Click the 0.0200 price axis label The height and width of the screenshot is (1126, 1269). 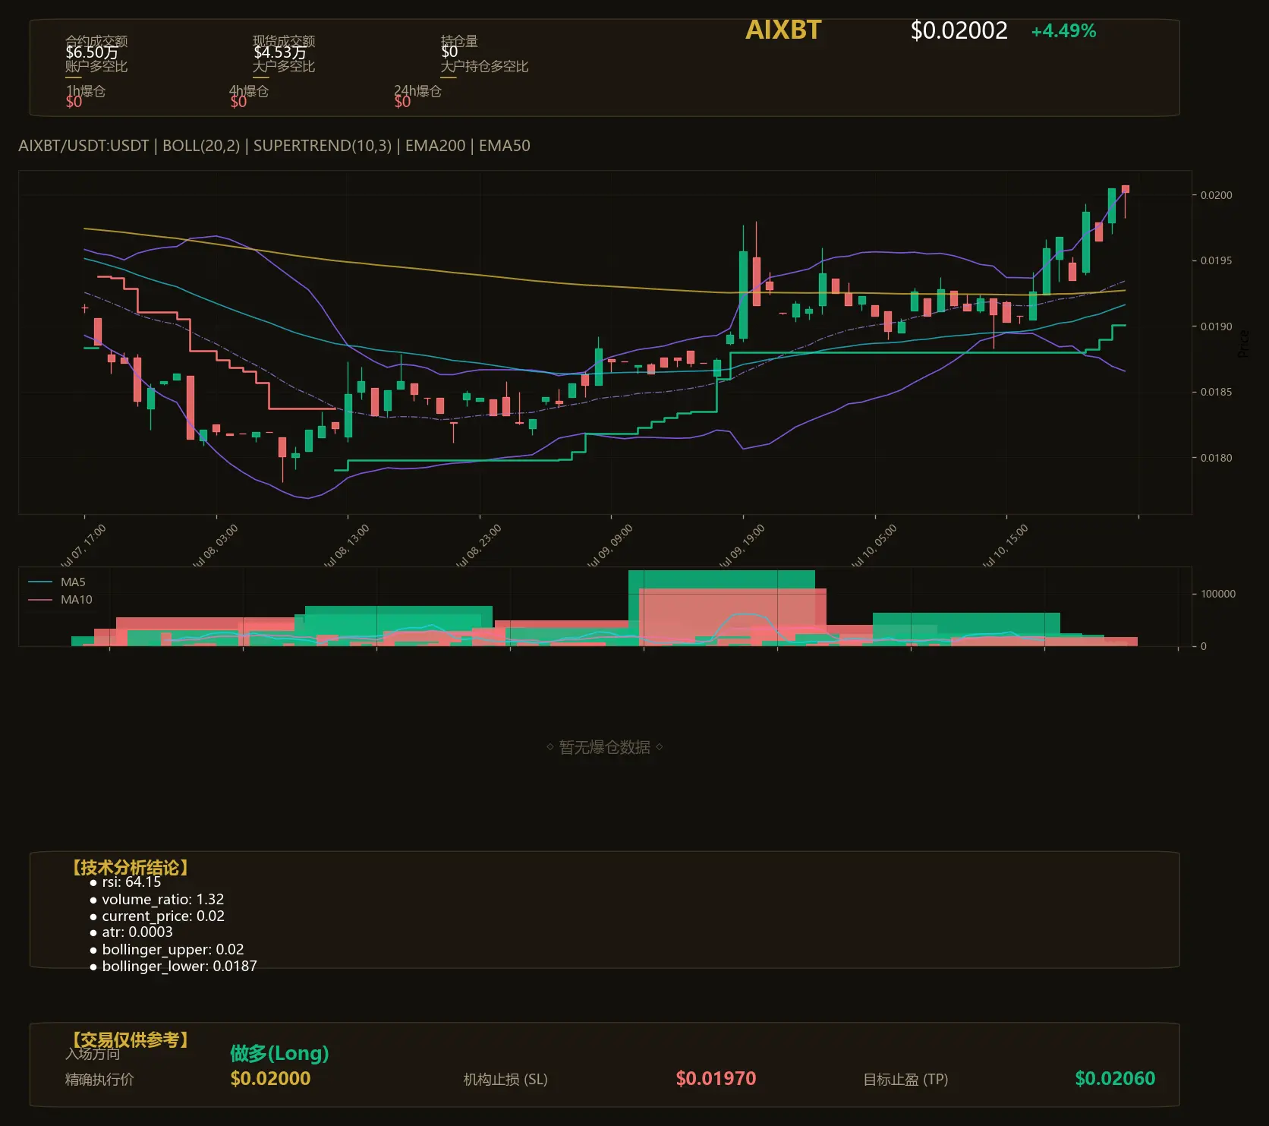[x=1216, y=195]
